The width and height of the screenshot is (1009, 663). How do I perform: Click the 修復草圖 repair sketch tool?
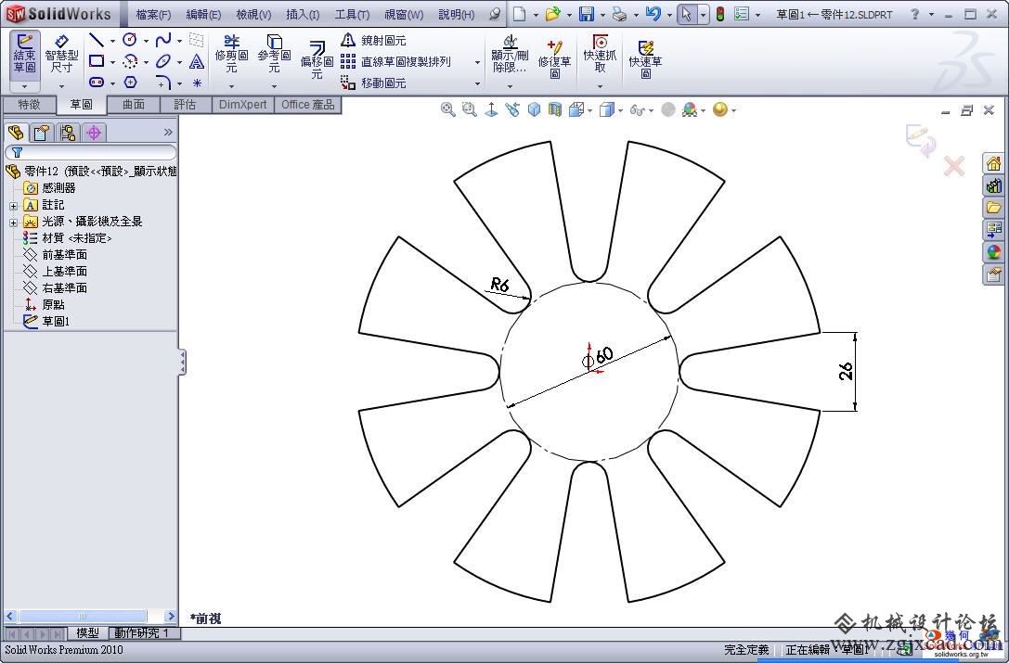click(x=554, y=59)
